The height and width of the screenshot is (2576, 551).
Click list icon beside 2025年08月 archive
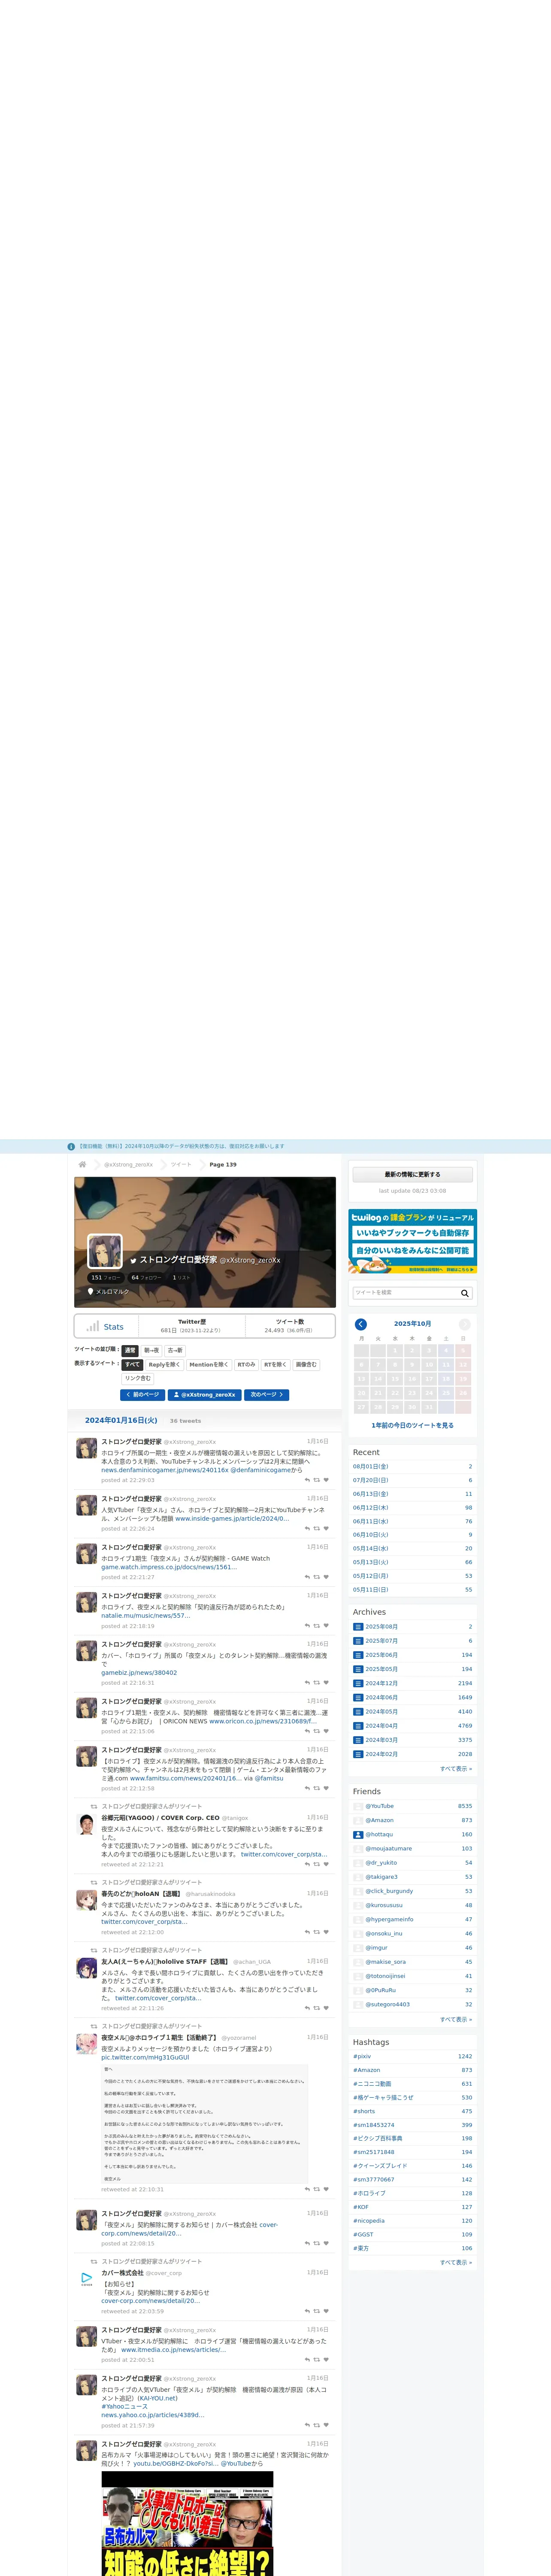(358, 1627)
